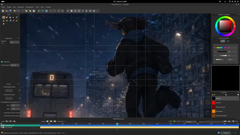Click the vertical columns overlay toolbar icon
This screenshot has height=135, width=240.
[79, 11]
